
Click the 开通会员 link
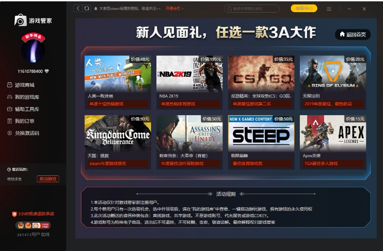click(x=174, y=9)
